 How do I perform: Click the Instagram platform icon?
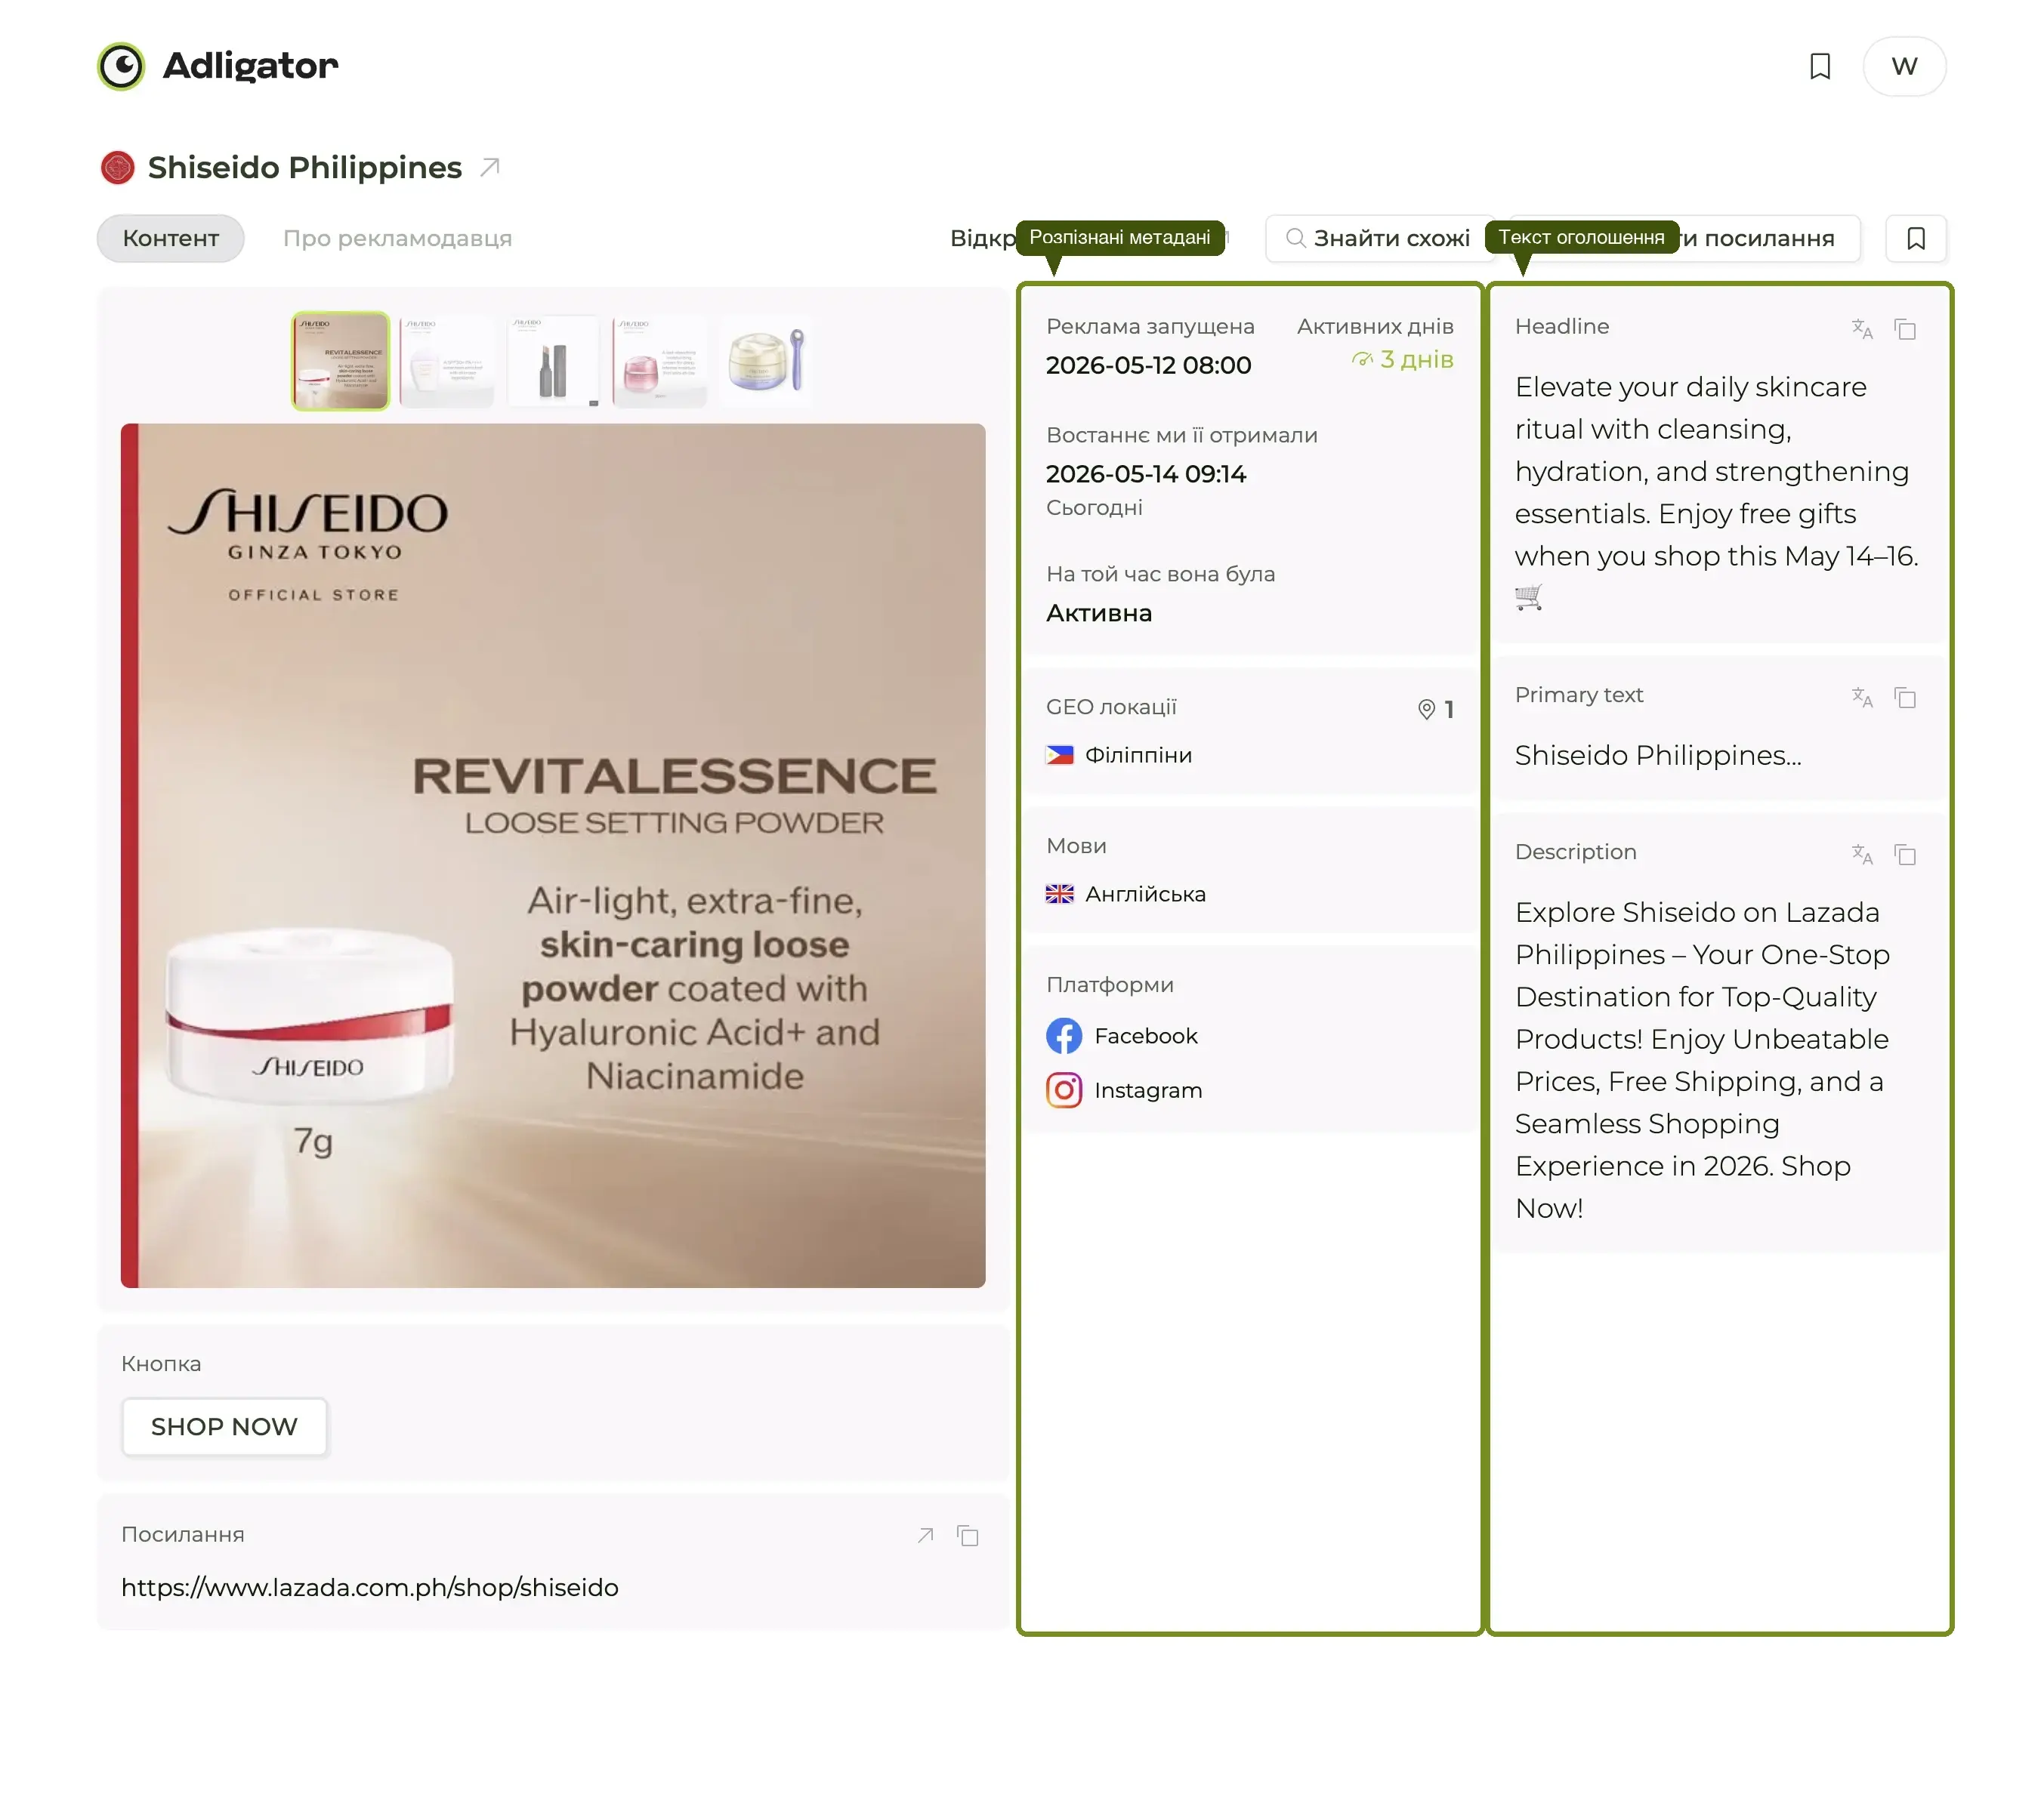(x=1064, y=1089)
